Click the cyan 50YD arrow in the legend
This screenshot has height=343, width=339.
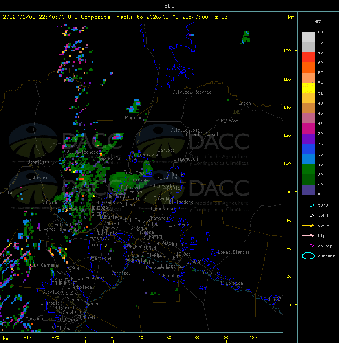pos(308,205)
